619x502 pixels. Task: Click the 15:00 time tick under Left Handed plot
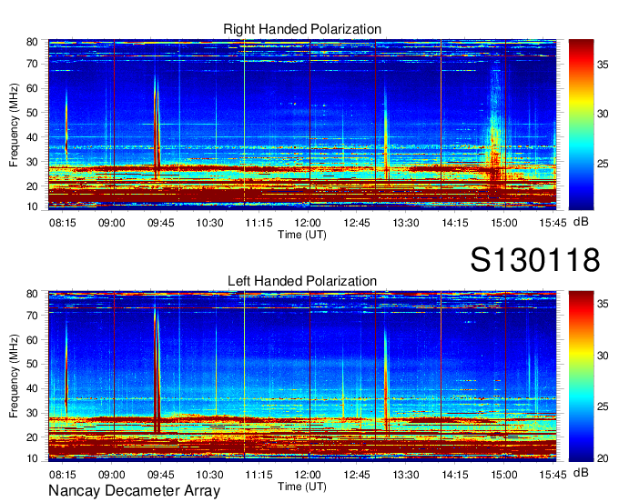[503, 475]
